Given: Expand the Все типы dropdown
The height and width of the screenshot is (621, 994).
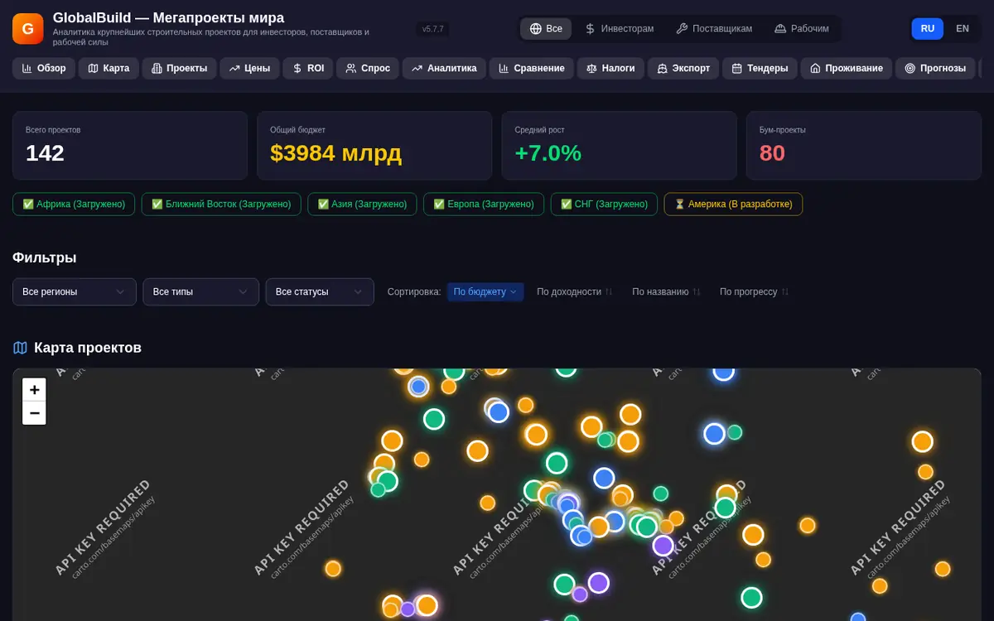Looking at the screenshot, I should 201,291.
